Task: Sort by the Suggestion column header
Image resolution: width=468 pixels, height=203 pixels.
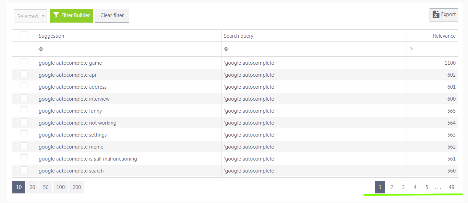Action: click(x=51, y=36)
